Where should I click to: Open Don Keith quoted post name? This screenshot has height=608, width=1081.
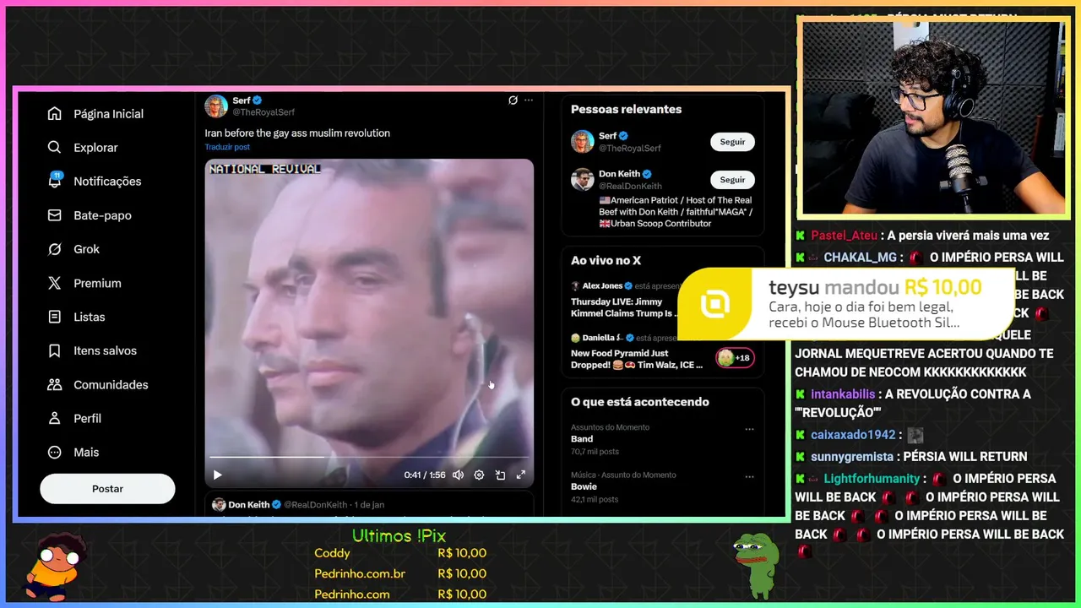[x=248, y=505]
